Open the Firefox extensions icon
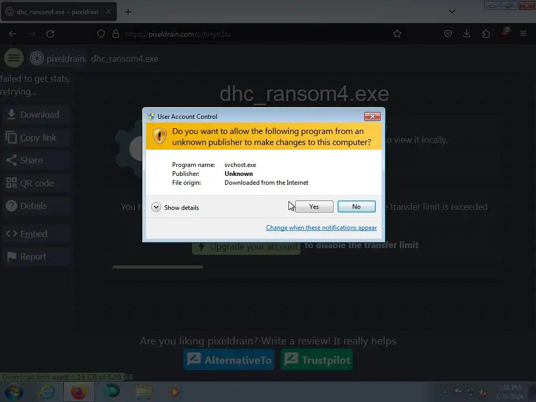The image size is (536, 402). pyautogui.click(x=486, y=33)
